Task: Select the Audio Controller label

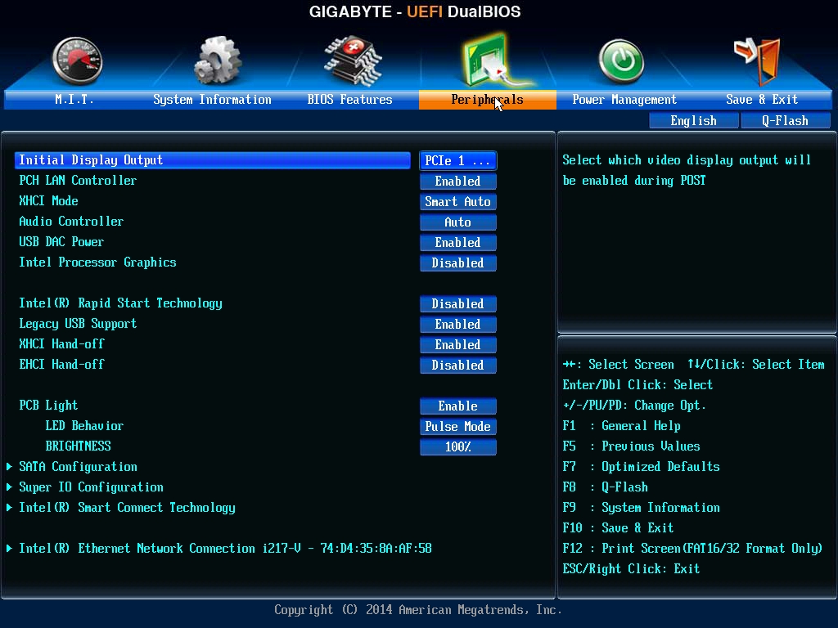Action: pos(71,221)
